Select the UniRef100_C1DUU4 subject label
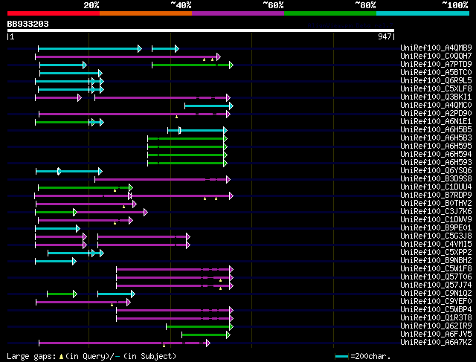The image size is (476, 362). (x=436, y=187)
